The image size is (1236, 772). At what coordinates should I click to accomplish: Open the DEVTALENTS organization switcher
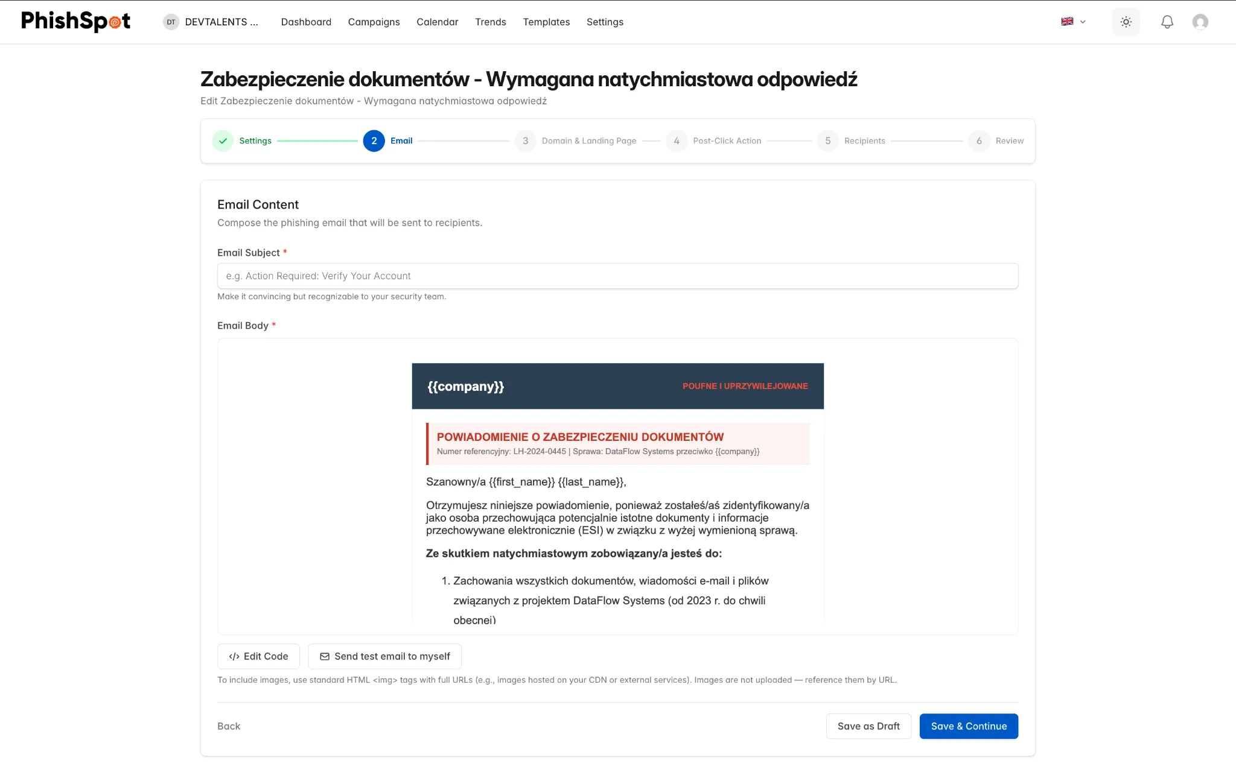[x=211, y=22]
